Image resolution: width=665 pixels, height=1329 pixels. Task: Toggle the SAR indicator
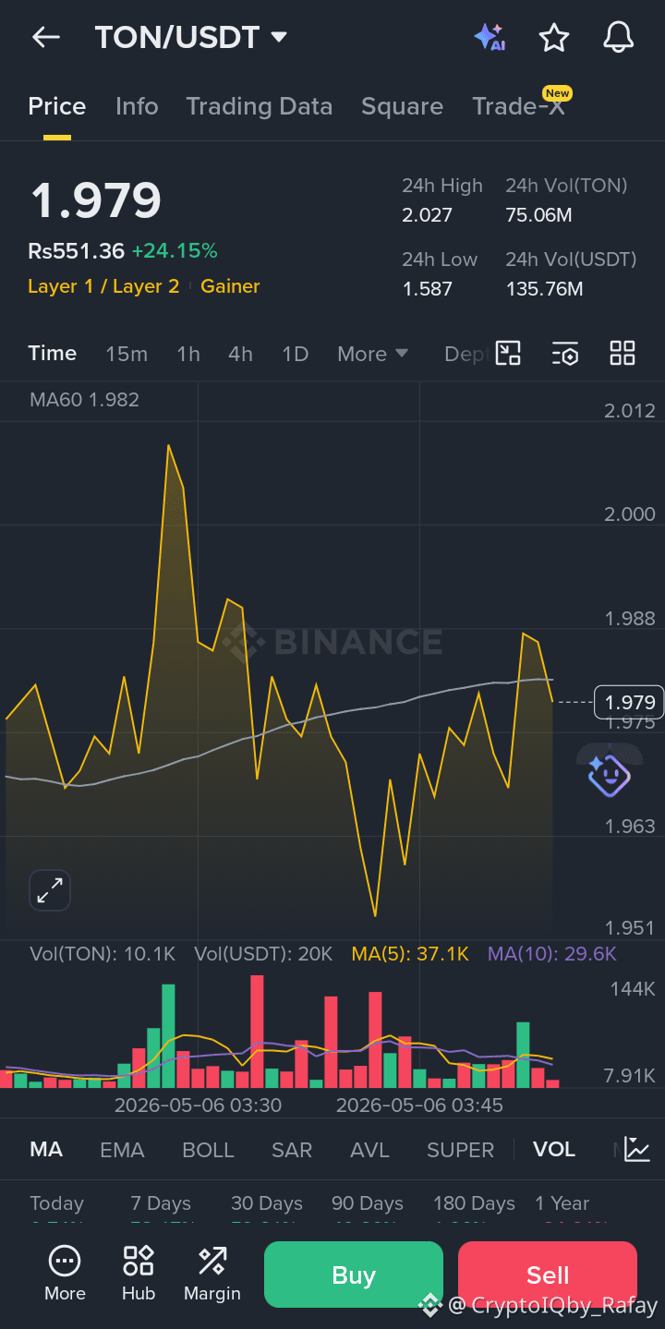pyautogui.click(x=292, y=1150)
